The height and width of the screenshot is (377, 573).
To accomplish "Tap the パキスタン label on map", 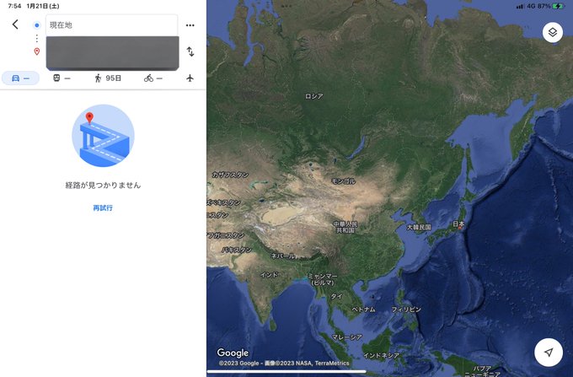I will pyautogui.click(x=237, y=250).
